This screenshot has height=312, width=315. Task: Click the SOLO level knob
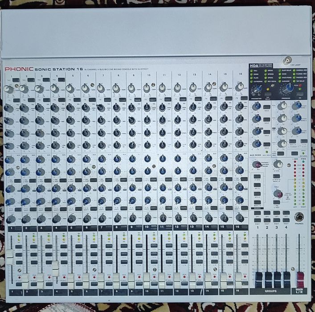(x=278, y=194)
